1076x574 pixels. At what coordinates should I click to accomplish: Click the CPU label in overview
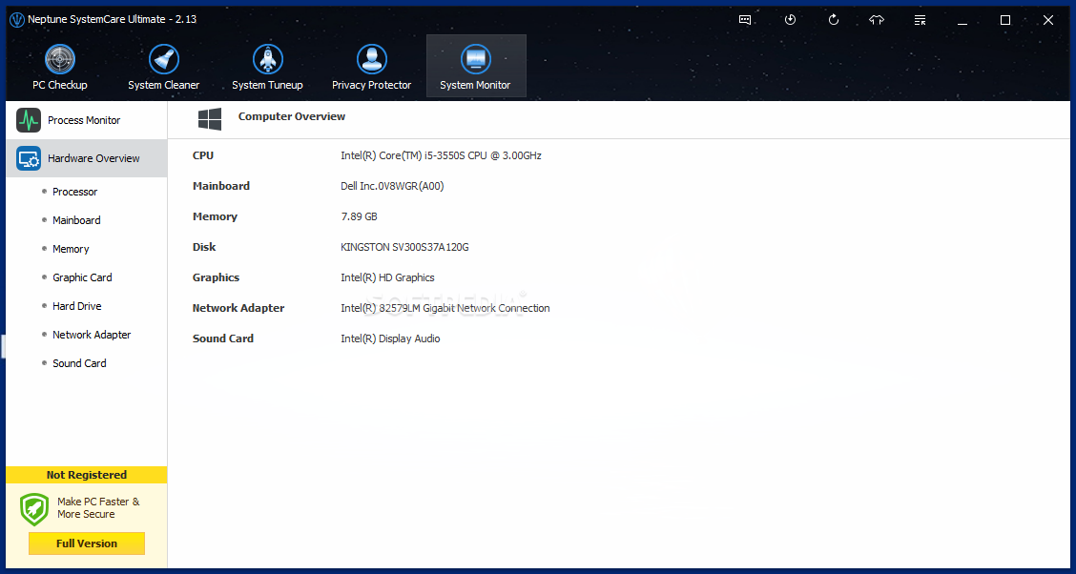[203, 155]
